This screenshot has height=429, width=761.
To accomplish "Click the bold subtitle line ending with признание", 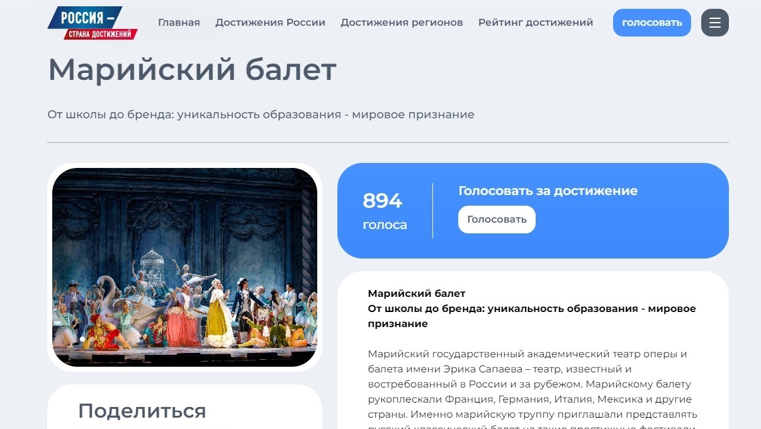I will tap(532, 316).
